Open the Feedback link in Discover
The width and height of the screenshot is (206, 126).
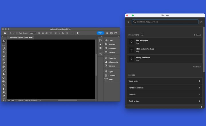click(x=197, y=67)
